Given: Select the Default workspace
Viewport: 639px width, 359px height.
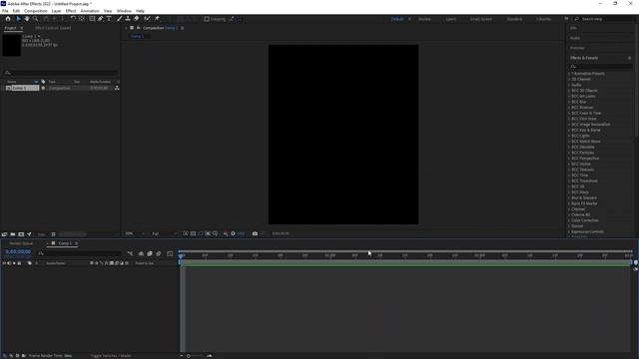Looking at the screenshot, I should tap(397, 19).
